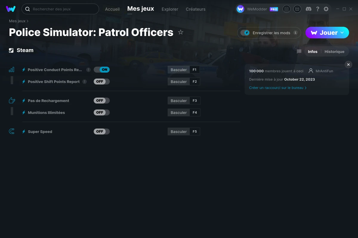Click the WeMod logo icon

[11, 9]
